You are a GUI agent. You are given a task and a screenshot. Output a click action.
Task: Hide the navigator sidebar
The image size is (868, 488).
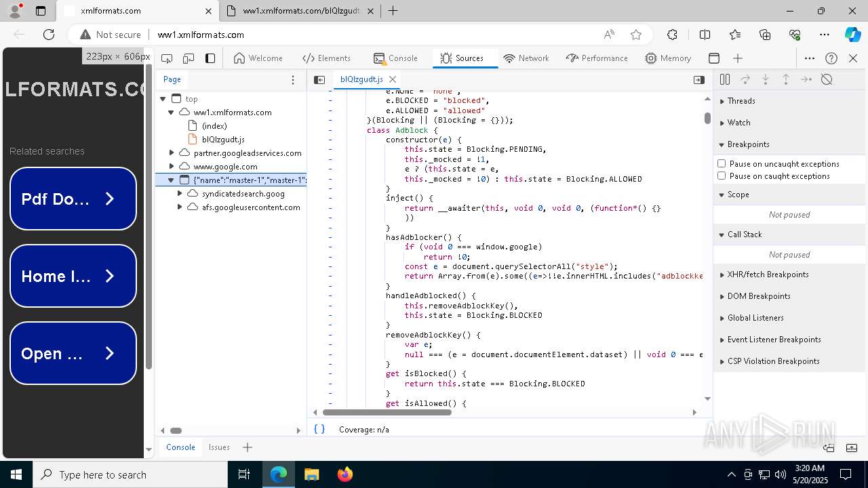(319, 80)
